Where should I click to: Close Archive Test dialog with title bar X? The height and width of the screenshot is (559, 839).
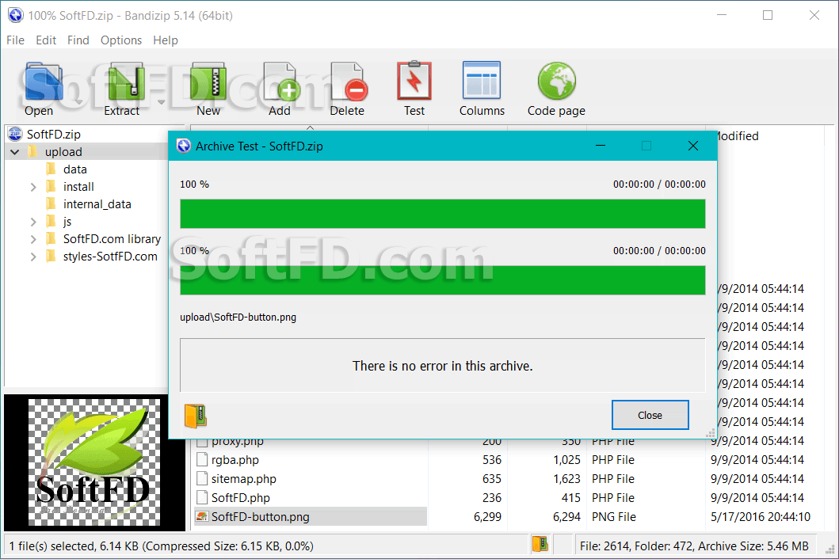[x=693, y=146]
